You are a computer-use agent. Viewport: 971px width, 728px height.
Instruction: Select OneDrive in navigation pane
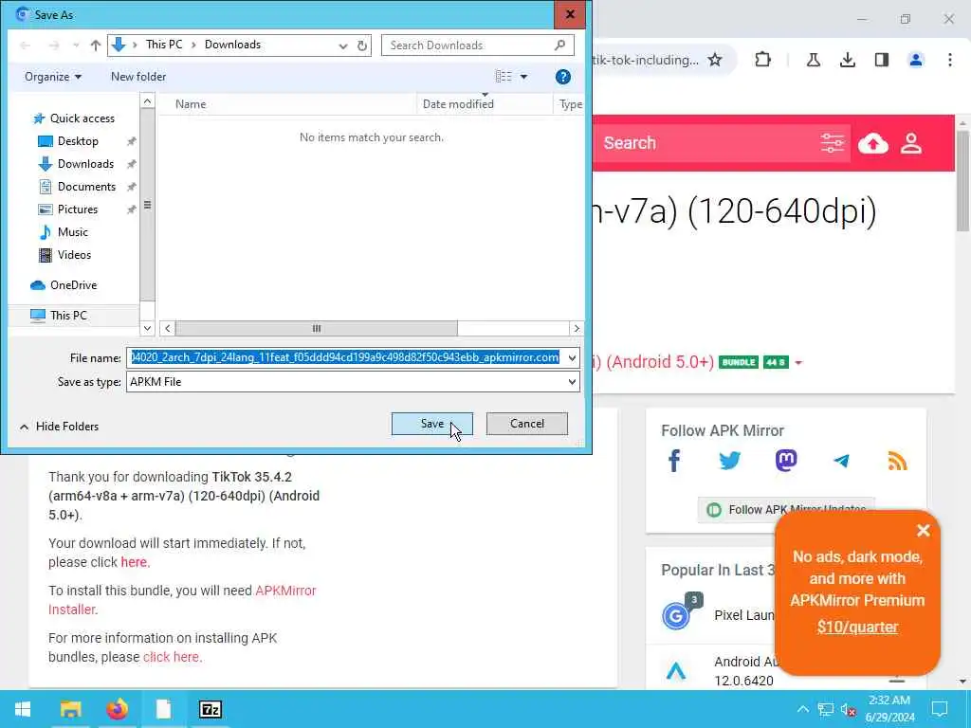click(73, 285)
